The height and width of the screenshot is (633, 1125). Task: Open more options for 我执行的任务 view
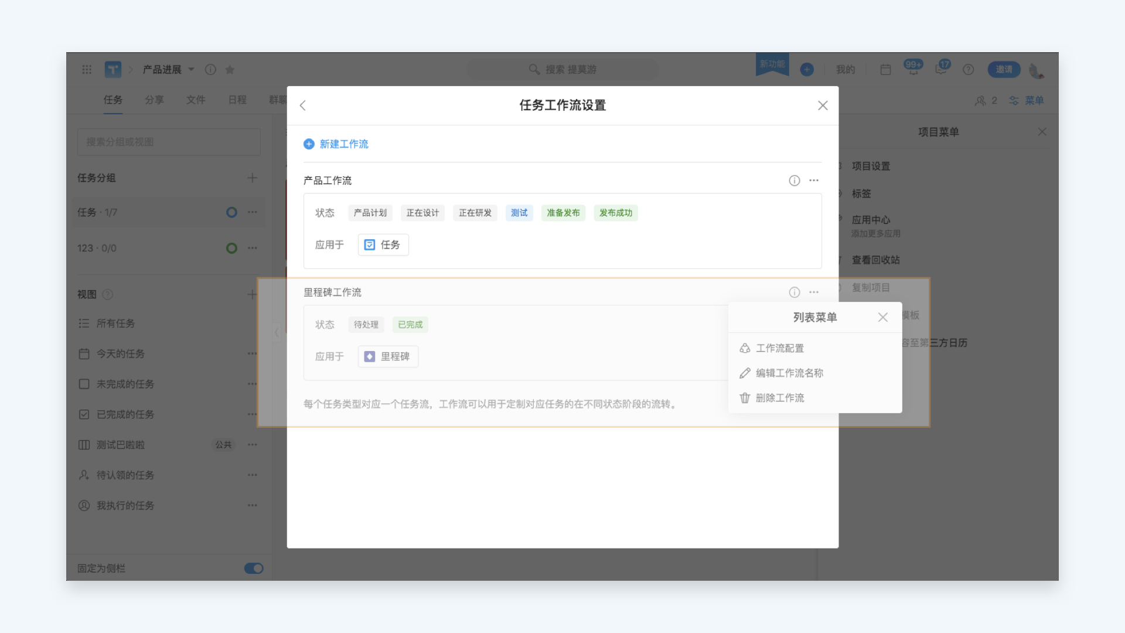coord(253,506)
